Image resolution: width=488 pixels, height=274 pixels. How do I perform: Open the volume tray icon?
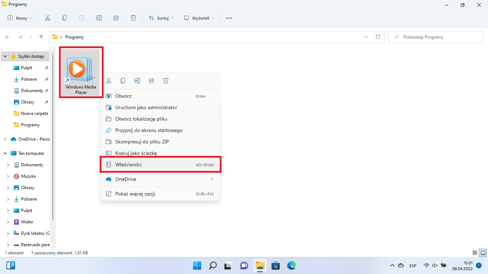(435, 265)
